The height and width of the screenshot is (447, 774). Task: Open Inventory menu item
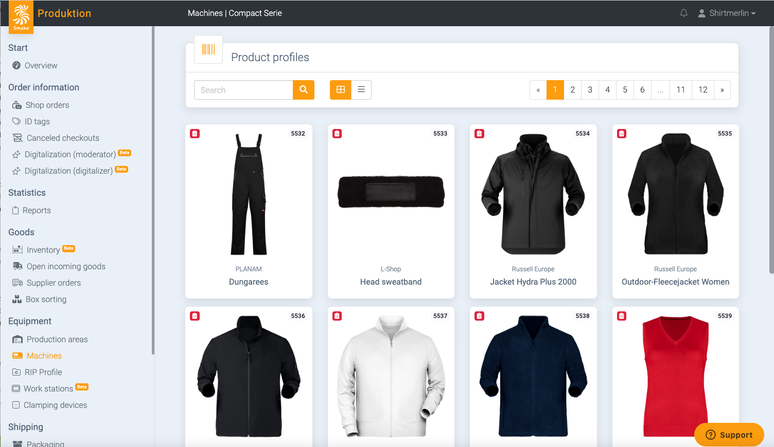tap(43, 250)
